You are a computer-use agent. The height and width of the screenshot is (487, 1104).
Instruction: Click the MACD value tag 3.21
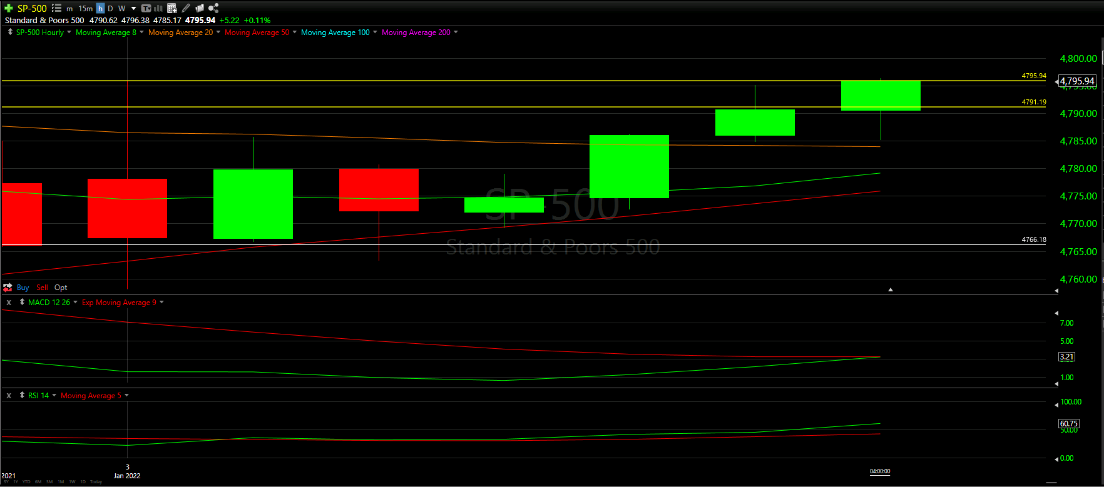(x=1066, y=357)
